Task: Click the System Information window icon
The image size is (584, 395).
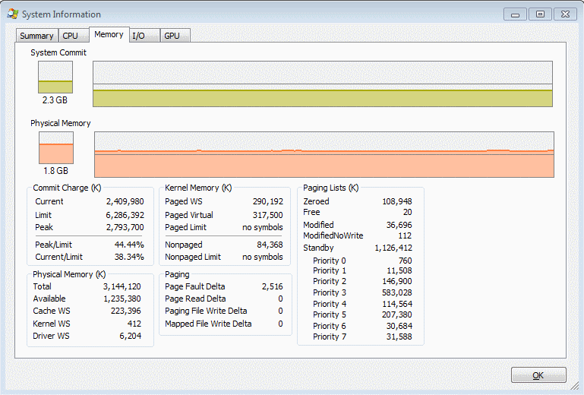Action: 13,14
